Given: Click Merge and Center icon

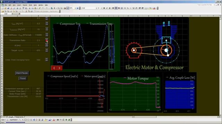Looking at the screenshot, I should 122,8.
